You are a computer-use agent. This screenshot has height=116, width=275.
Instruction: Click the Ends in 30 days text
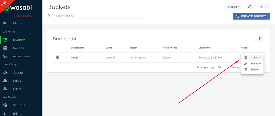coord(23,16)
